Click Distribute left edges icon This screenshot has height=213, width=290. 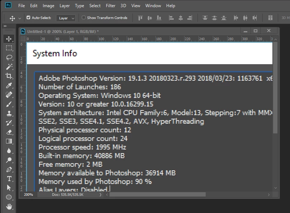pyautogui.click(x=236, y=18)
